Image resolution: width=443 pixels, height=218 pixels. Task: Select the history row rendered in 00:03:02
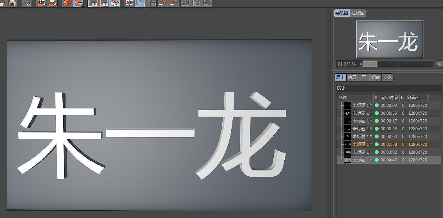click(x=389, y=152)
